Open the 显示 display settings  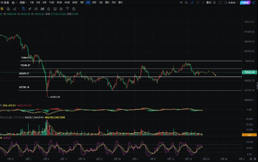tap(209, 2)
